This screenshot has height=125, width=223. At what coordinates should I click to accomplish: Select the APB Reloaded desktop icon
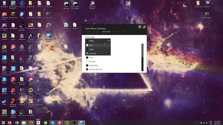click(66, 5)
